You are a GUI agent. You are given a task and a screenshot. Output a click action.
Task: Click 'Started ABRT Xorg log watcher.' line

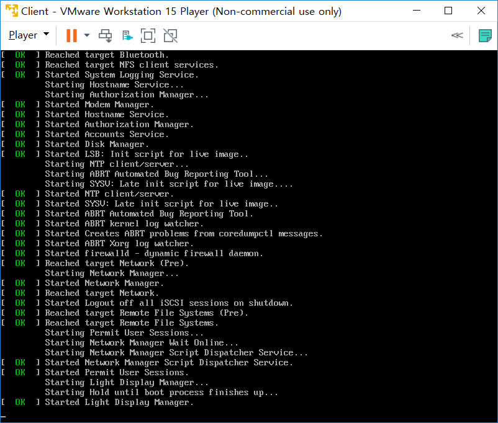coord(119,243)
